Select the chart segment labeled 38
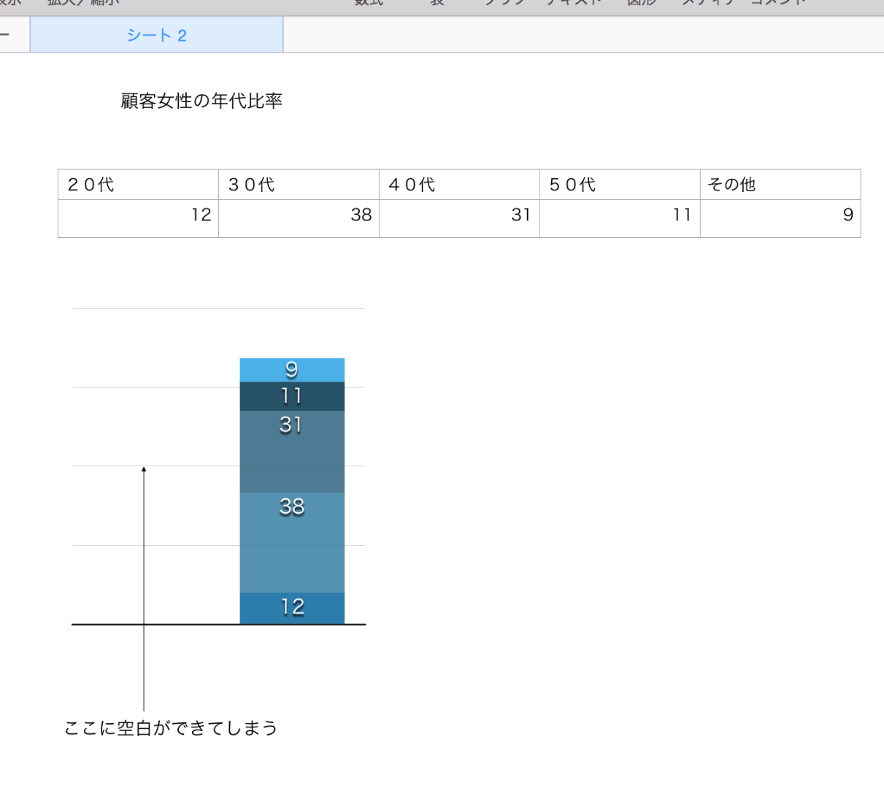884x788 pixels. [292, 543]
